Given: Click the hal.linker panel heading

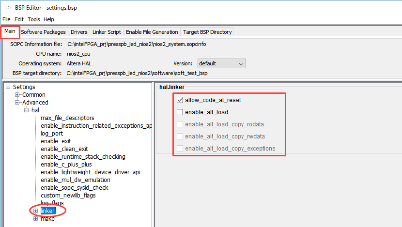Looking at the screenshot, I should point(172,87).
